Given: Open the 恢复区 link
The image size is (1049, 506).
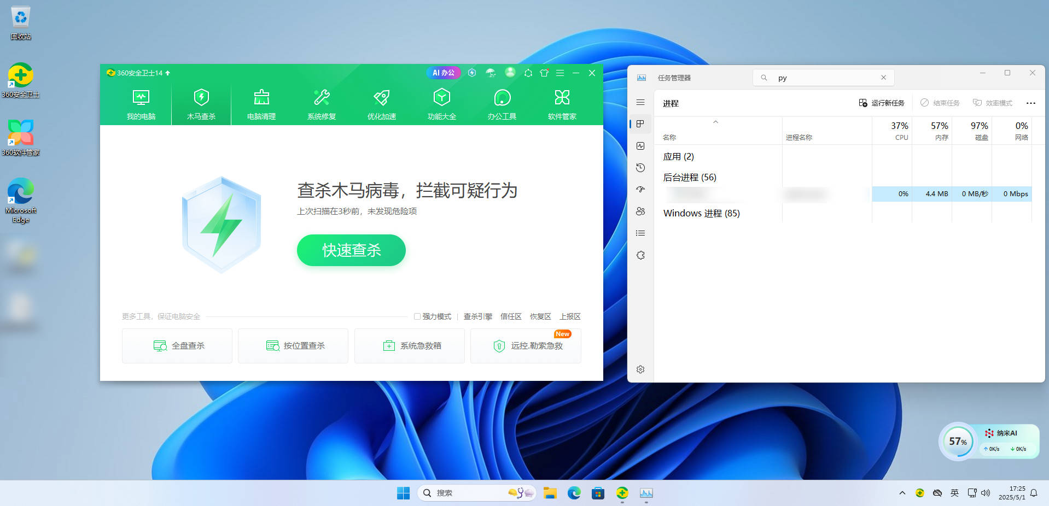Looking at the screenshot, I should [x=540, y=316].
